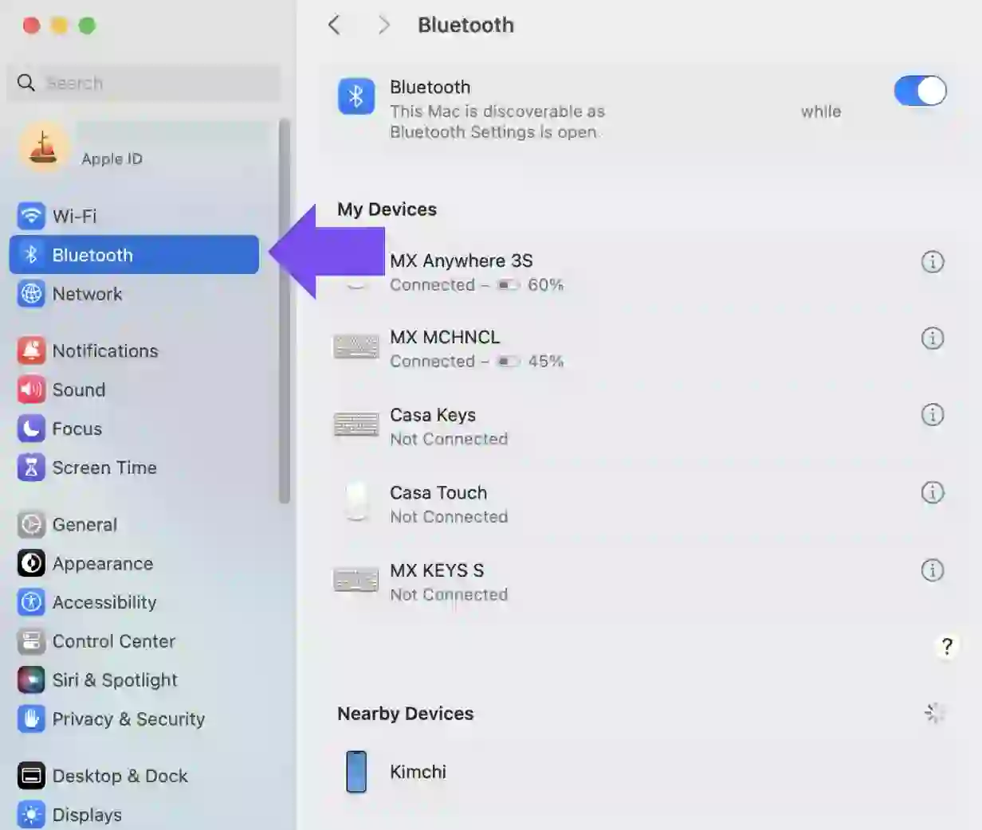982x830 pixels.
Task: Click the Wi-Fi sidebar icon
Action: tap(31, 216)
